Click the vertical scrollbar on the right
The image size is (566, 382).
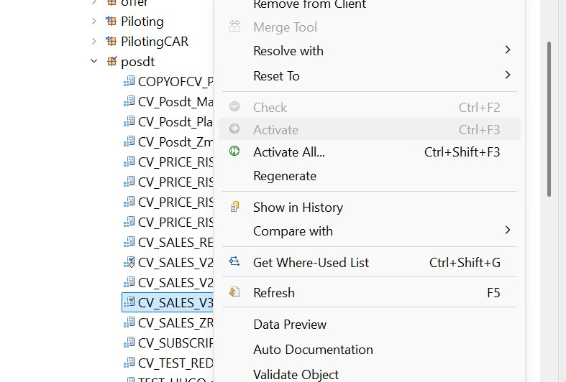point(549,118)
